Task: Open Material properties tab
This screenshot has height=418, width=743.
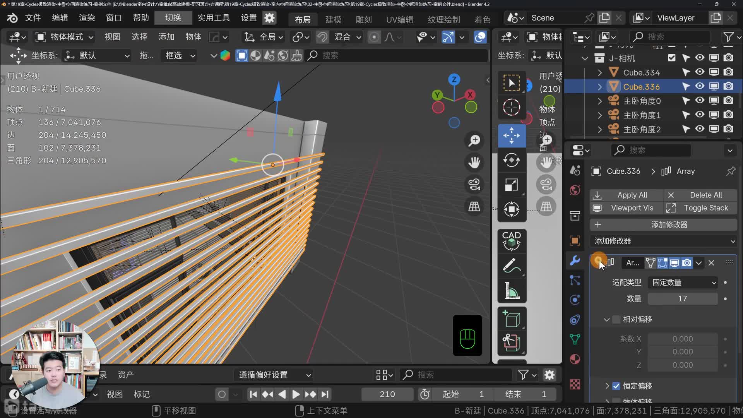Action: click(575, 359)
